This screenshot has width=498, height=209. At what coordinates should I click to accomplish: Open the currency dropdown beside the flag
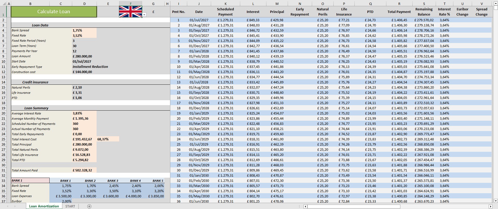[144, 15]
